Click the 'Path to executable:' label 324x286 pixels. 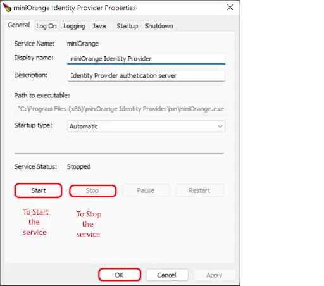click(42, 96)
